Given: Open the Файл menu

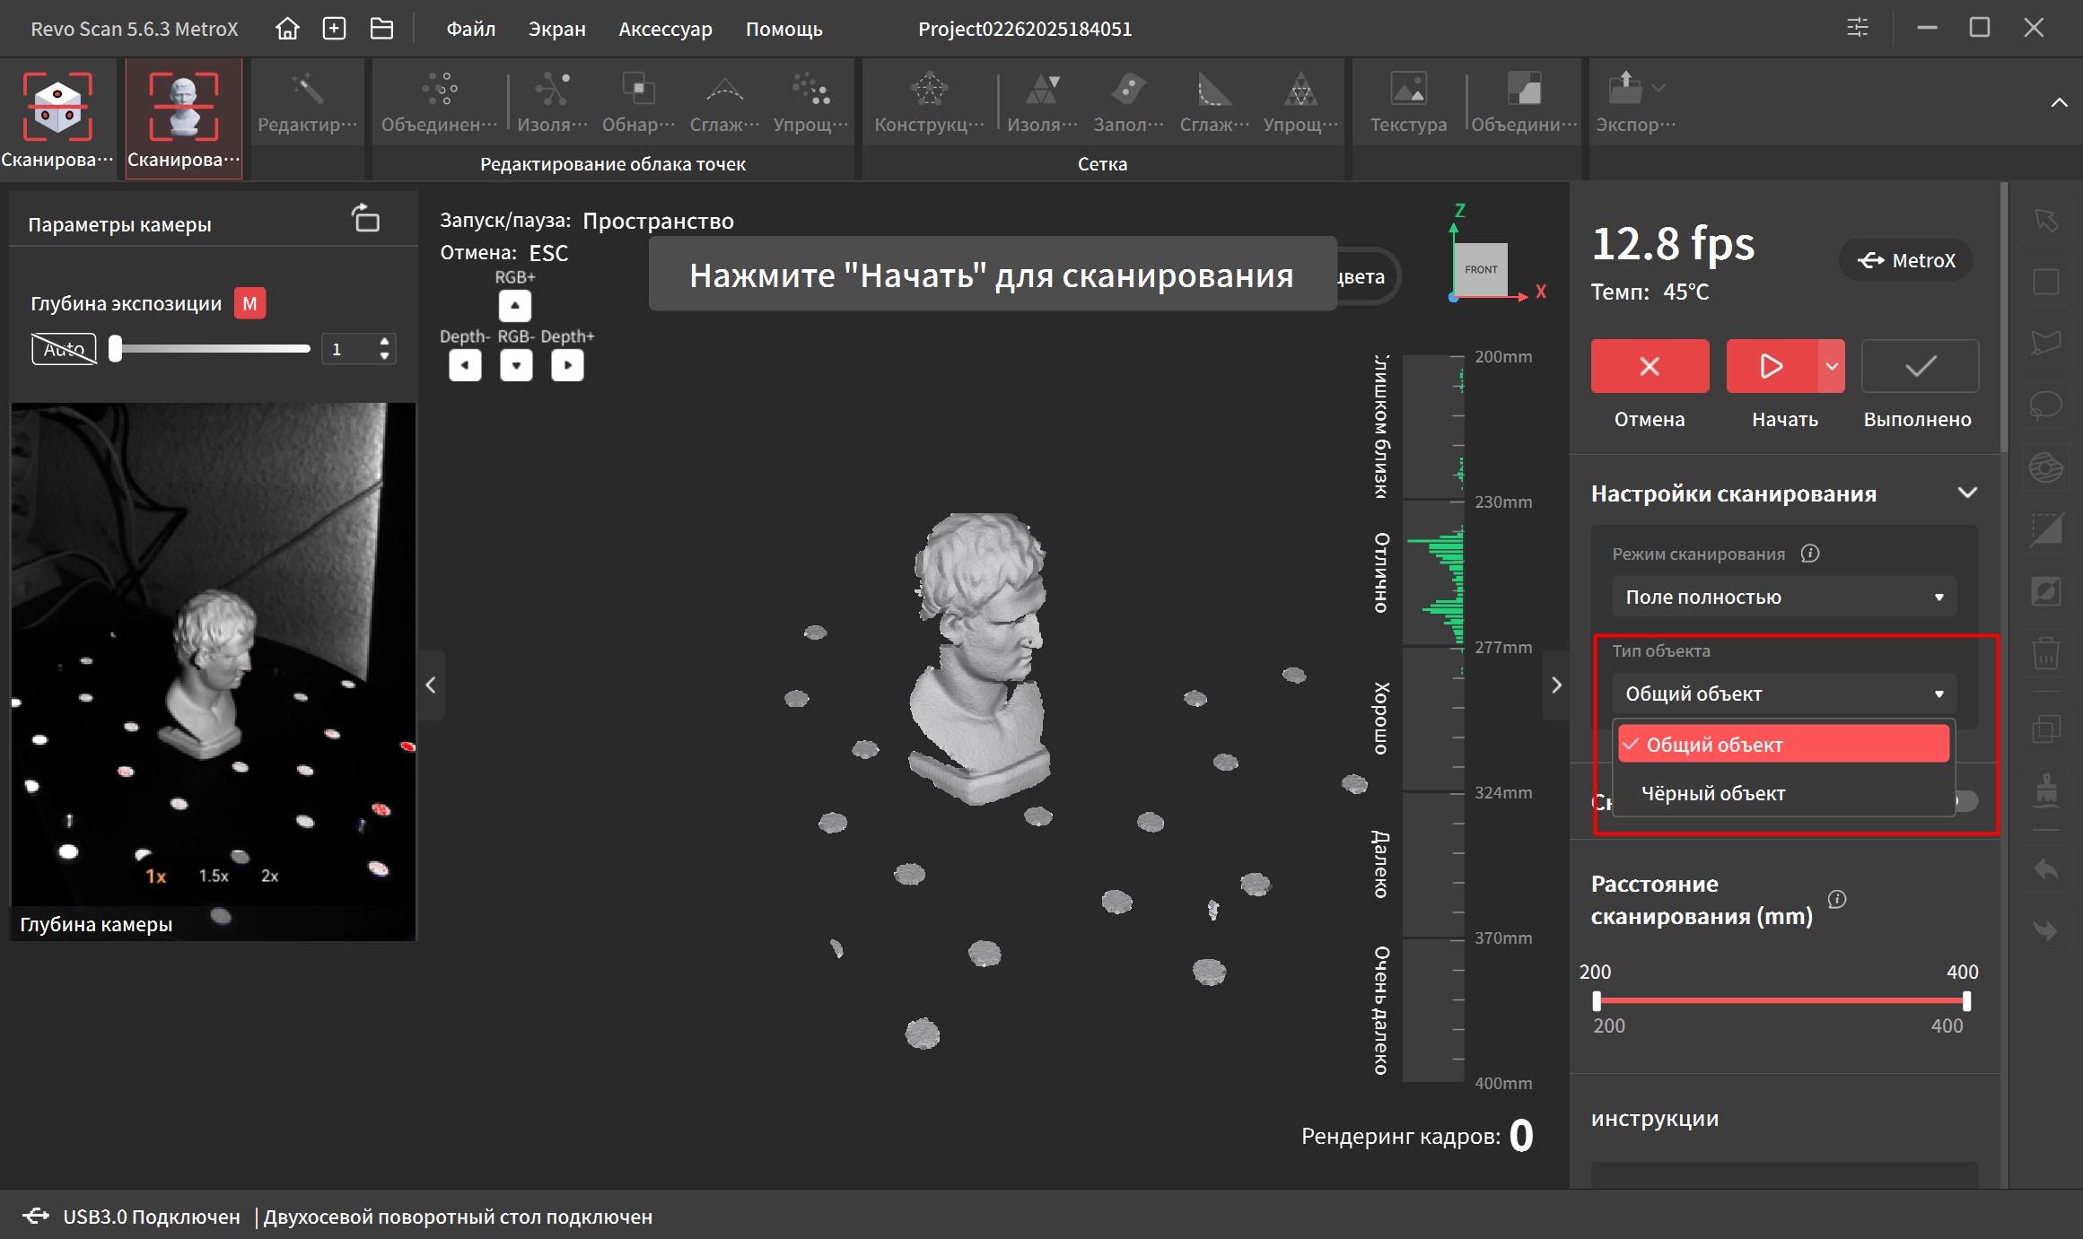Looking at the screenshot, I should tap(470, 29).
